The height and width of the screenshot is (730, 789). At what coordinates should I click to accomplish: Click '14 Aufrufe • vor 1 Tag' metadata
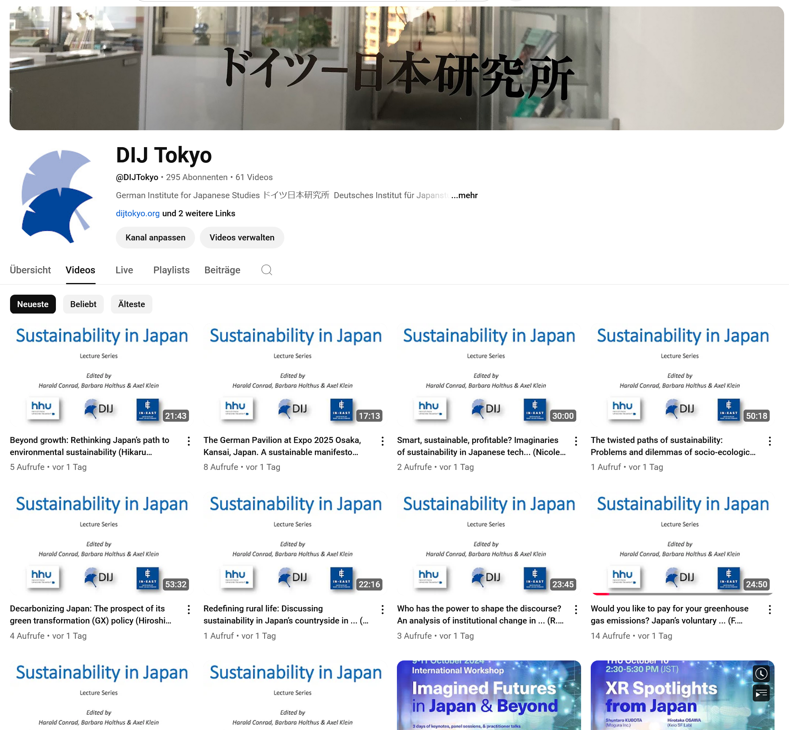(x=631, y=636)
